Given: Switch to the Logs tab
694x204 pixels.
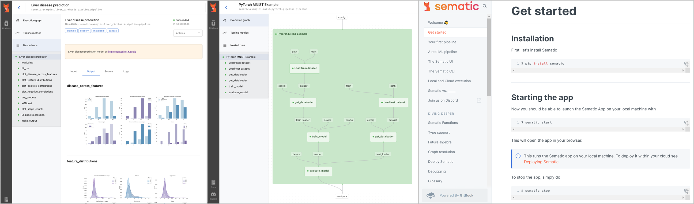Looking at the screenshot, I should point(126,71).
